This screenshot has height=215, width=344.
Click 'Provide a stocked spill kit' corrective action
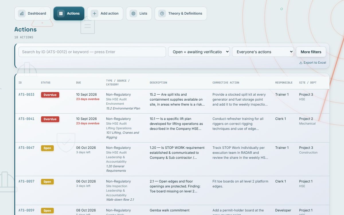(x=240, y=99)
